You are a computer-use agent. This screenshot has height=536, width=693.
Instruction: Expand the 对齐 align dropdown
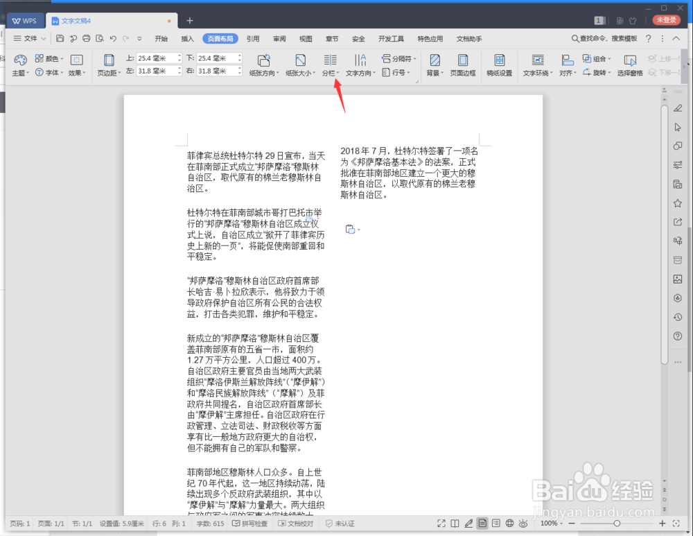[575, 73]
